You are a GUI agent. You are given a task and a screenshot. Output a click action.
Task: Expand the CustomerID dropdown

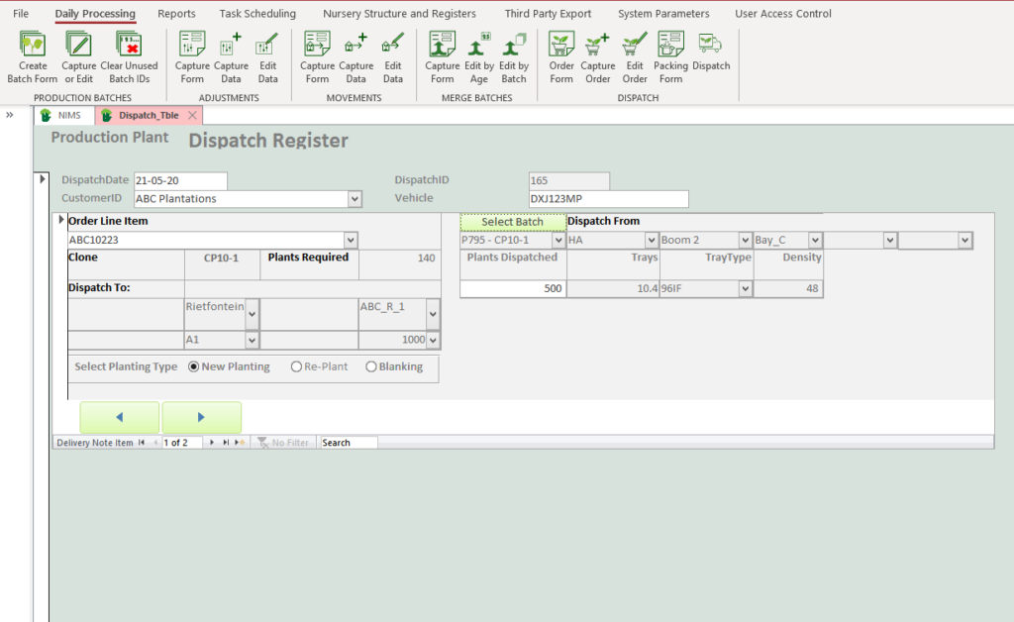(355, 199)
